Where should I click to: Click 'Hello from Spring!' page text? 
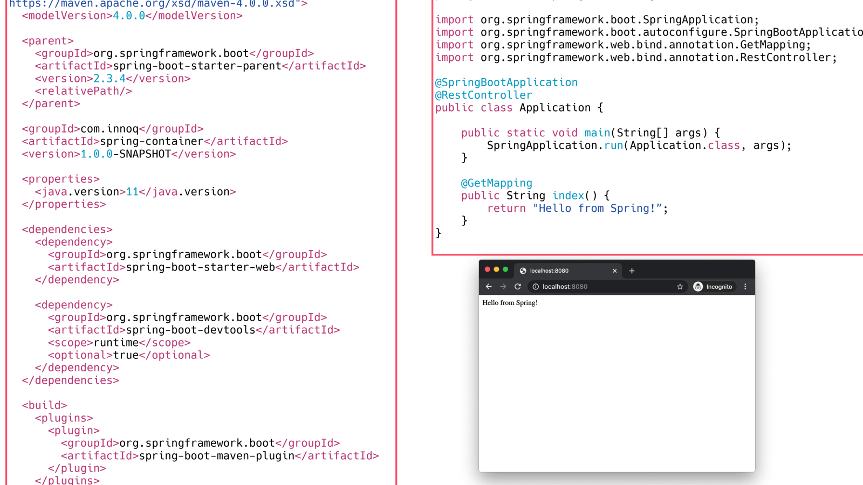(510, 303)
